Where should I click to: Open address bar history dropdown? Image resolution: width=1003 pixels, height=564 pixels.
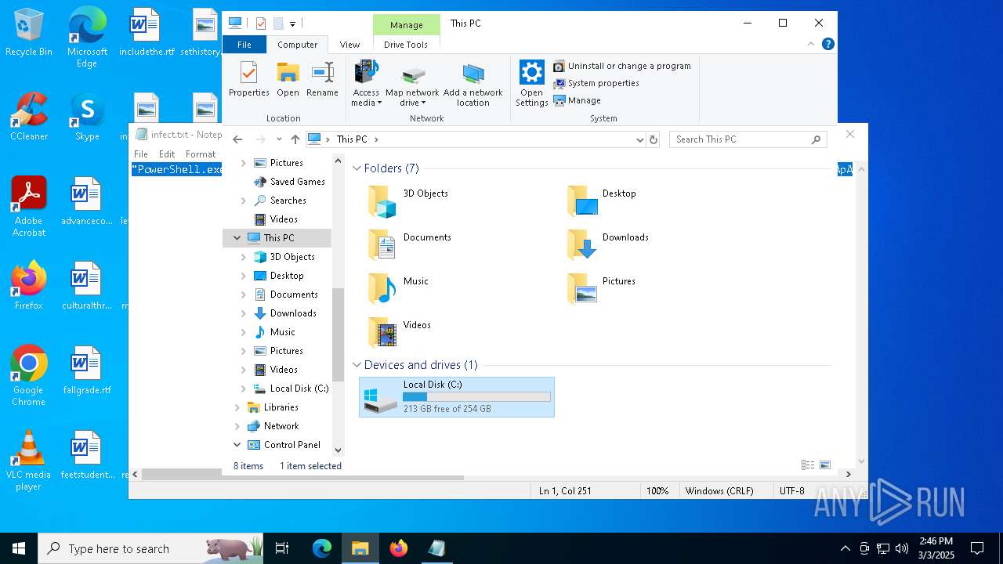coord(640,139)
